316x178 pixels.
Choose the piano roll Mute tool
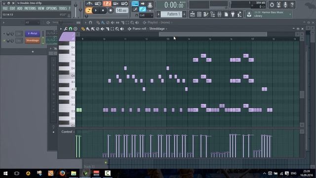click(x=103, y=29)
